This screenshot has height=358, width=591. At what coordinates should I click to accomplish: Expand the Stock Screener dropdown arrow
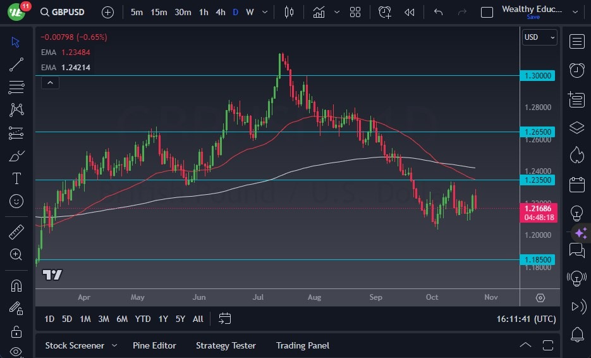(x=114, y=345)
